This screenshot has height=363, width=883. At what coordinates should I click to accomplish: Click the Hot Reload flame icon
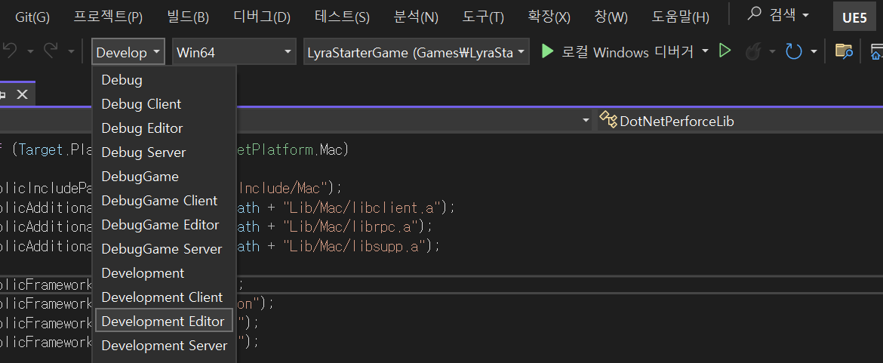click(x=752, y=52)
